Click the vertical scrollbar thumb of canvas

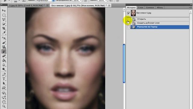pos(124,64)
